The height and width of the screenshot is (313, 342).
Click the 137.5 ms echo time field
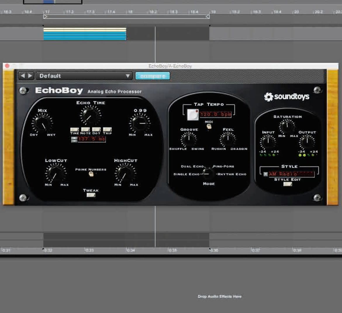pyautogui.click(x=91, y=139)
